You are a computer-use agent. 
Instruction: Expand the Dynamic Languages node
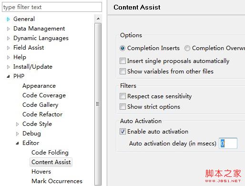pos(8,38)
